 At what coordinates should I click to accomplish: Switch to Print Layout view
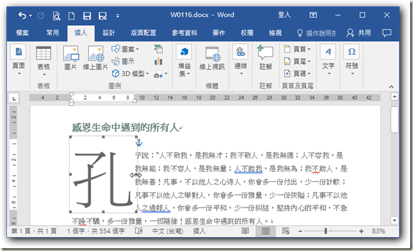coord(266,231)
